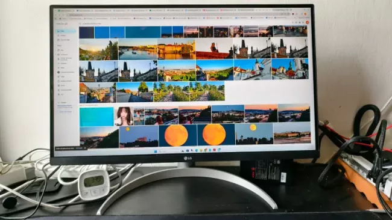
Task: Select the highlighted Photos item in the sidebar
Action: [x=66, y=31]
